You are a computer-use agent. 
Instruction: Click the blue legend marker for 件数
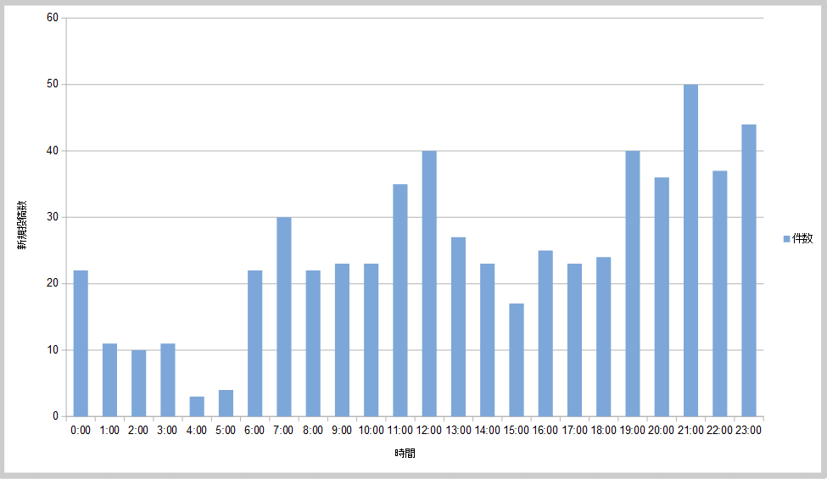tap(786, 240)
